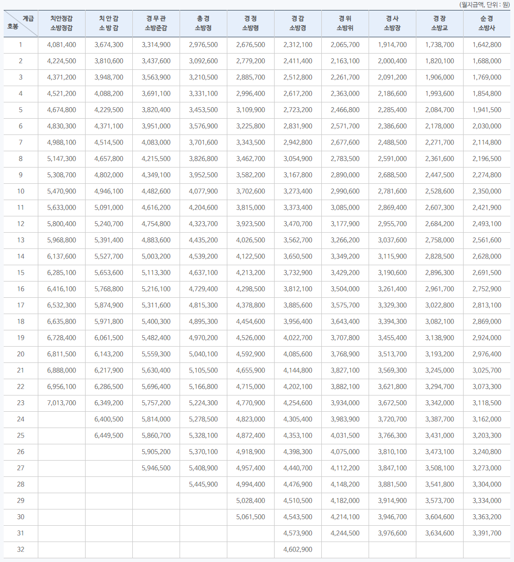This screenshot has height=562, width=514.
Task: Select the value 3,812,100
Action: click(298, 289)
